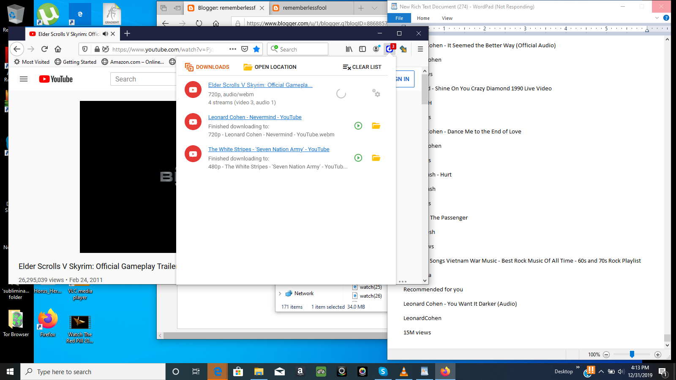
Task: Open Firefox tracking protection shield
Action: click(x=85, y=49)
